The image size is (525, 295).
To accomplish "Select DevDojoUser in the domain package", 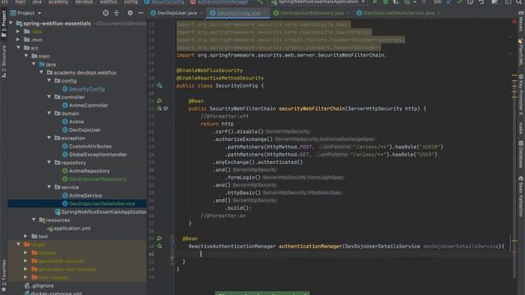I will (x=84, y=129).
